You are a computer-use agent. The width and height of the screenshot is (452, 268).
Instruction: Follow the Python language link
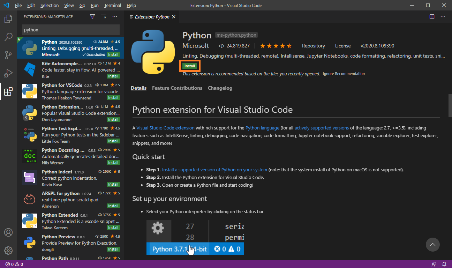(x=262, y=128)
